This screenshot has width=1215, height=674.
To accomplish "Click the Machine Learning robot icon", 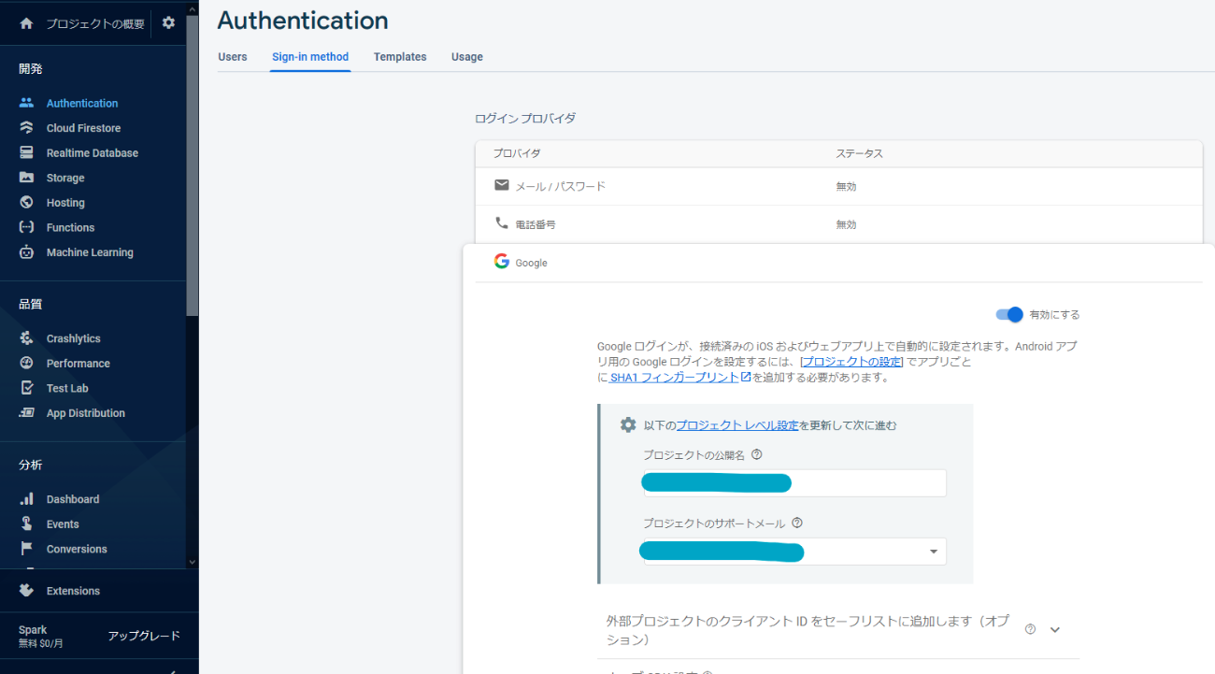I will [x=26, y=252].
